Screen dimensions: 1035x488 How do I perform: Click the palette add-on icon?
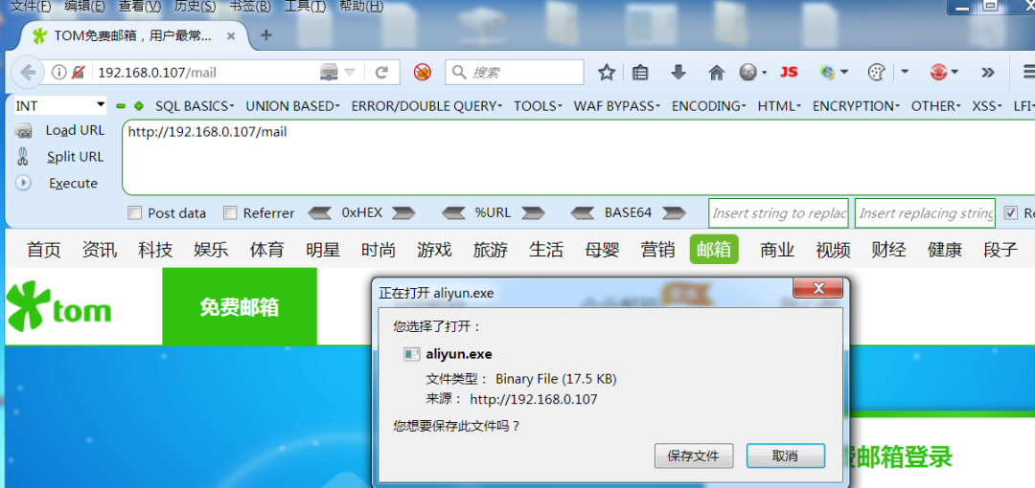(x=876, y=73)
